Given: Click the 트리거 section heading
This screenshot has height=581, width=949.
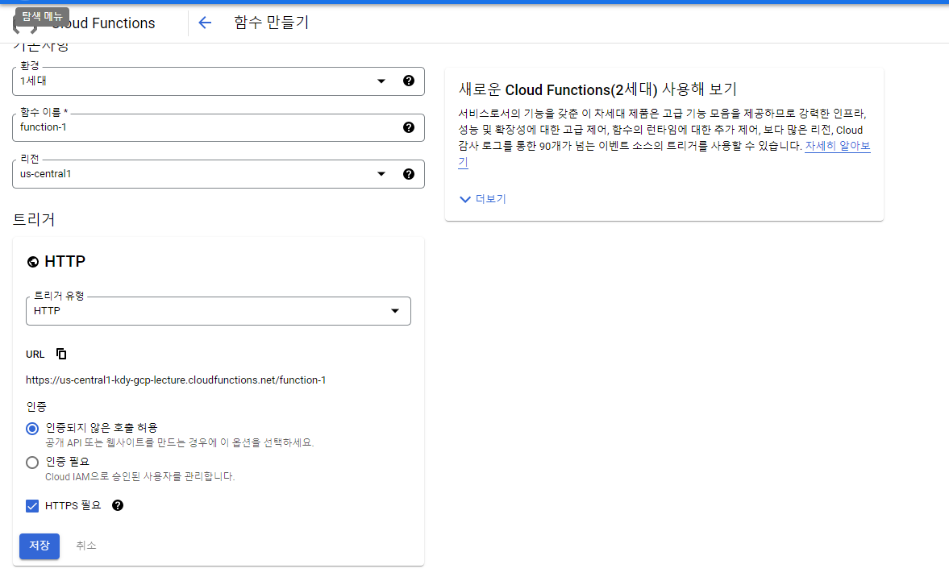Looking at the screenshot, I should (x=34, y=219).
